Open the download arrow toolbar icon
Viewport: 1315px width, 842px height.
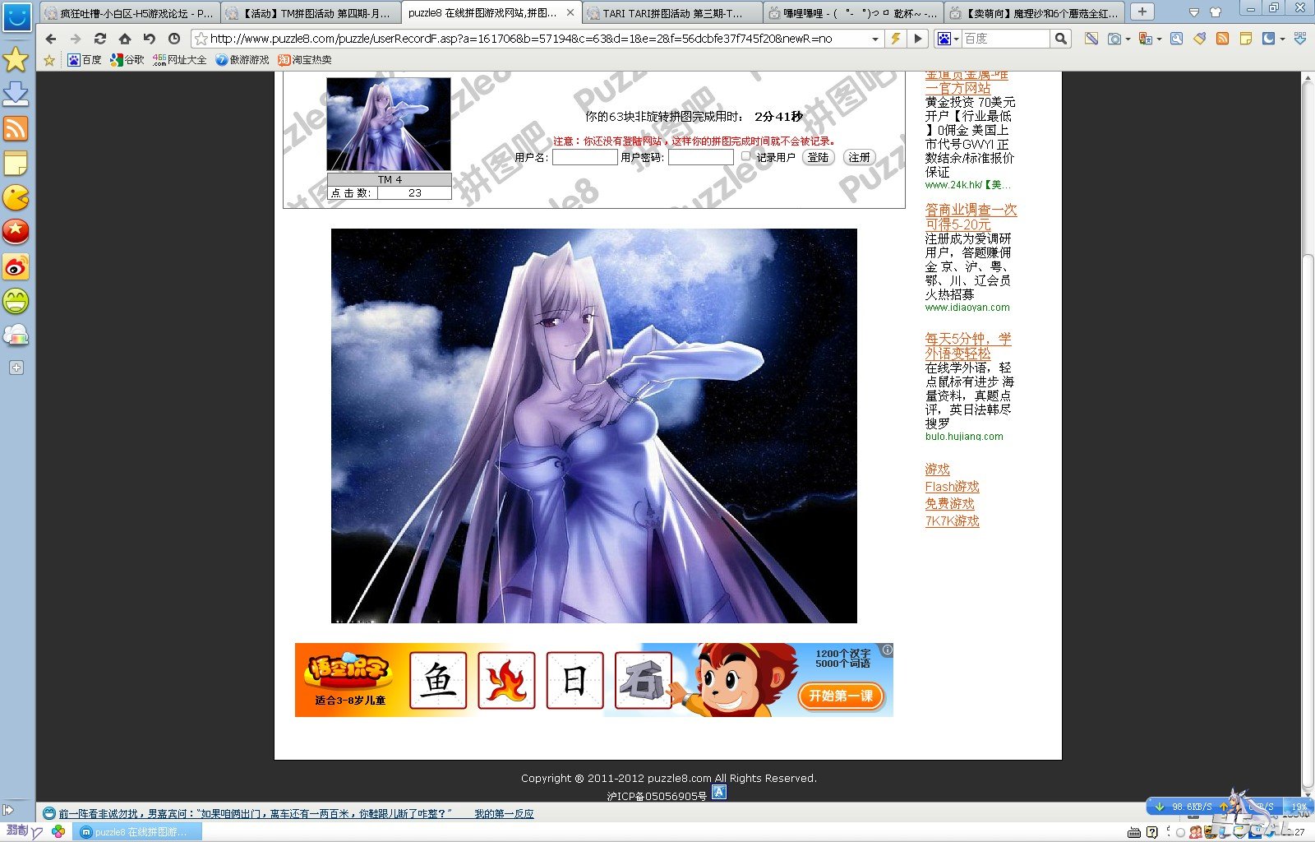point(1299,39)
